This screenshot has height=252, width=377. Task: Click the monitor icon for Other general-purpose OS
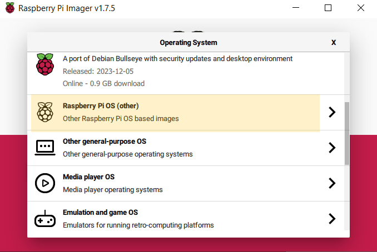coord(44,148)
